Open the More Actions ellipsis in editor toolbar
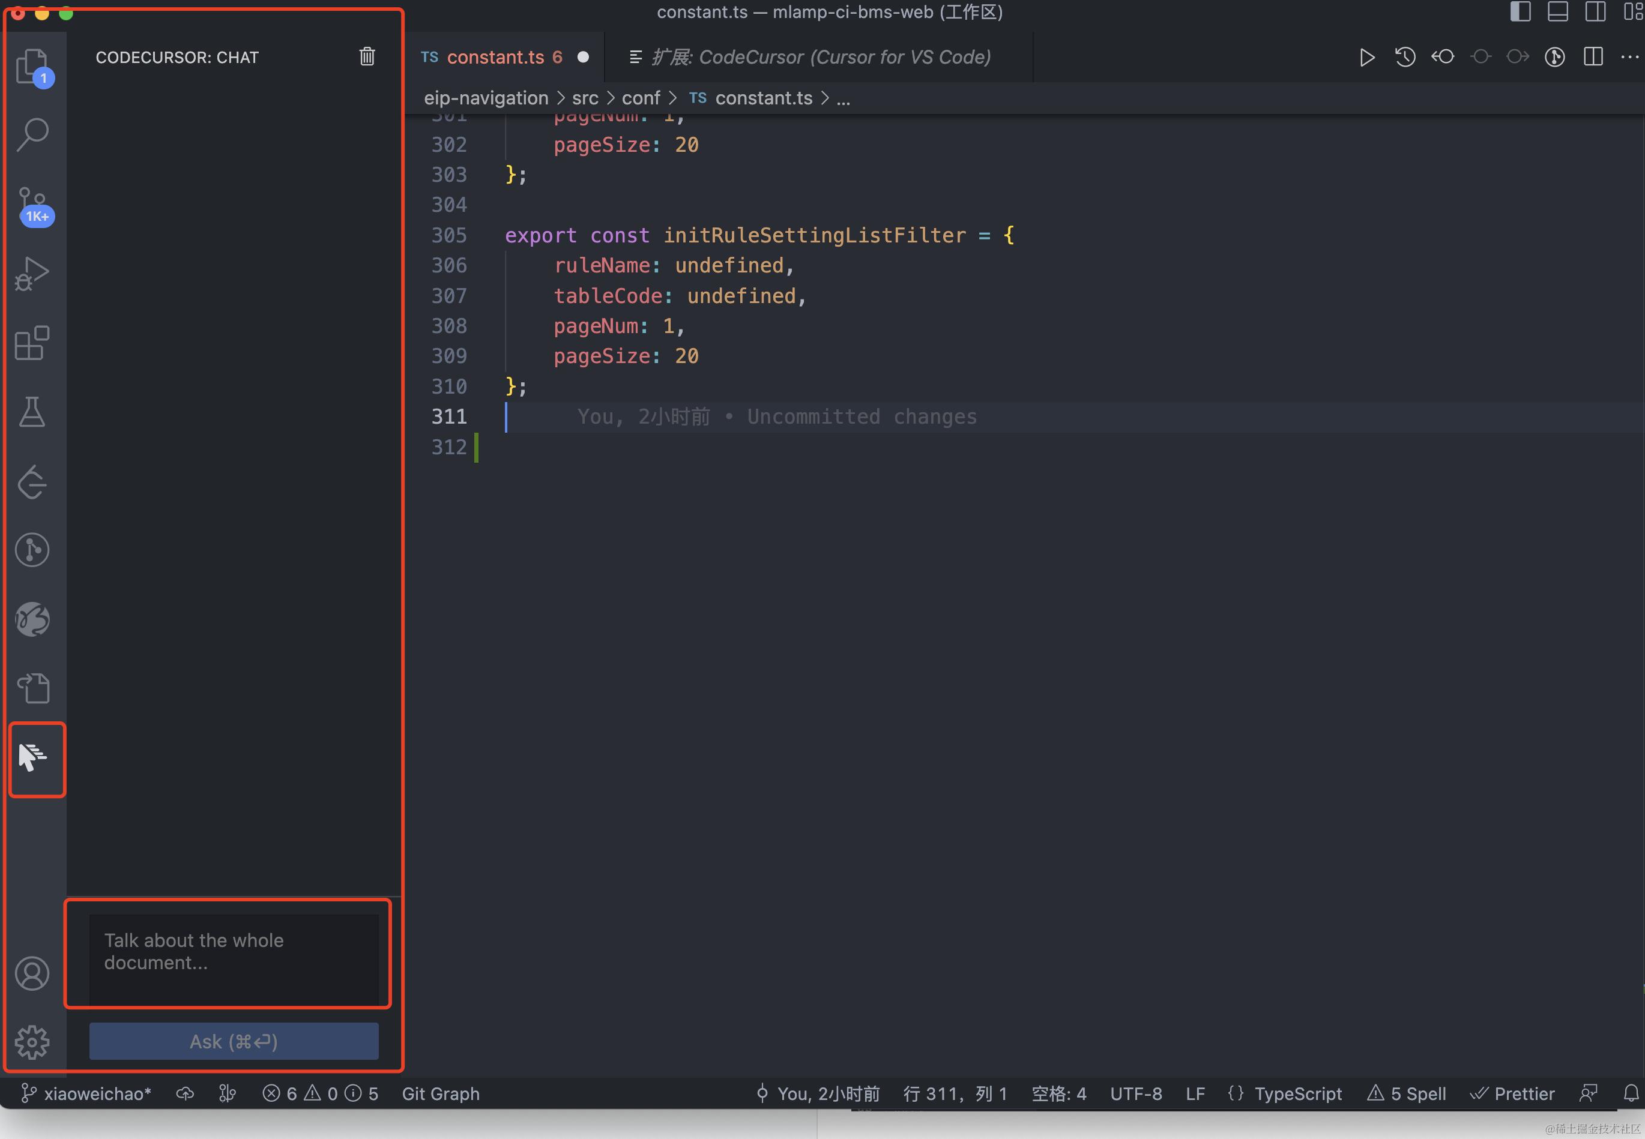Image resolution: width=1645 pixels, height=1139 pixels. pyautogui.click(x=1630, y=57)
